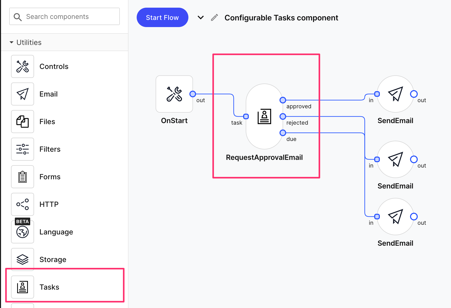Select the OnStart node on canvas
This screenshot has height=308, width=451.
pyautogui.click(x=174, y=94)
